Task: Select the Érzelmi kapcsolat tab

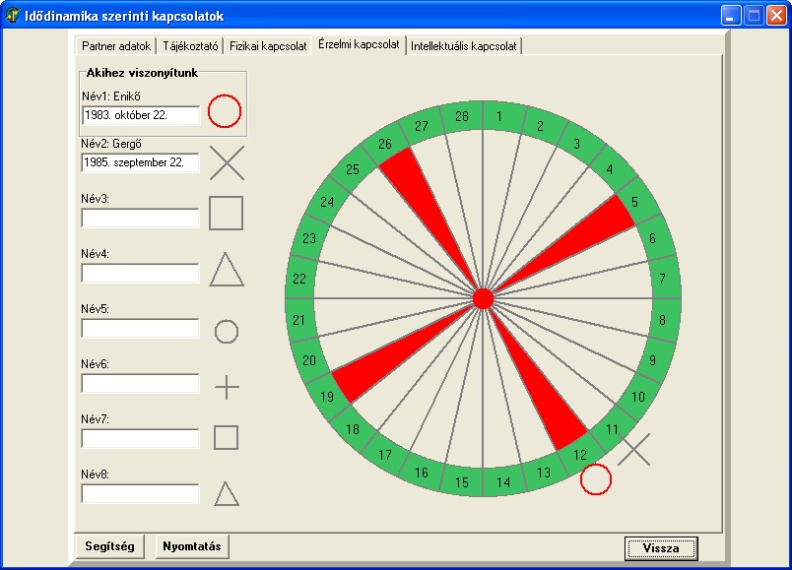Action: click(359, 44)
